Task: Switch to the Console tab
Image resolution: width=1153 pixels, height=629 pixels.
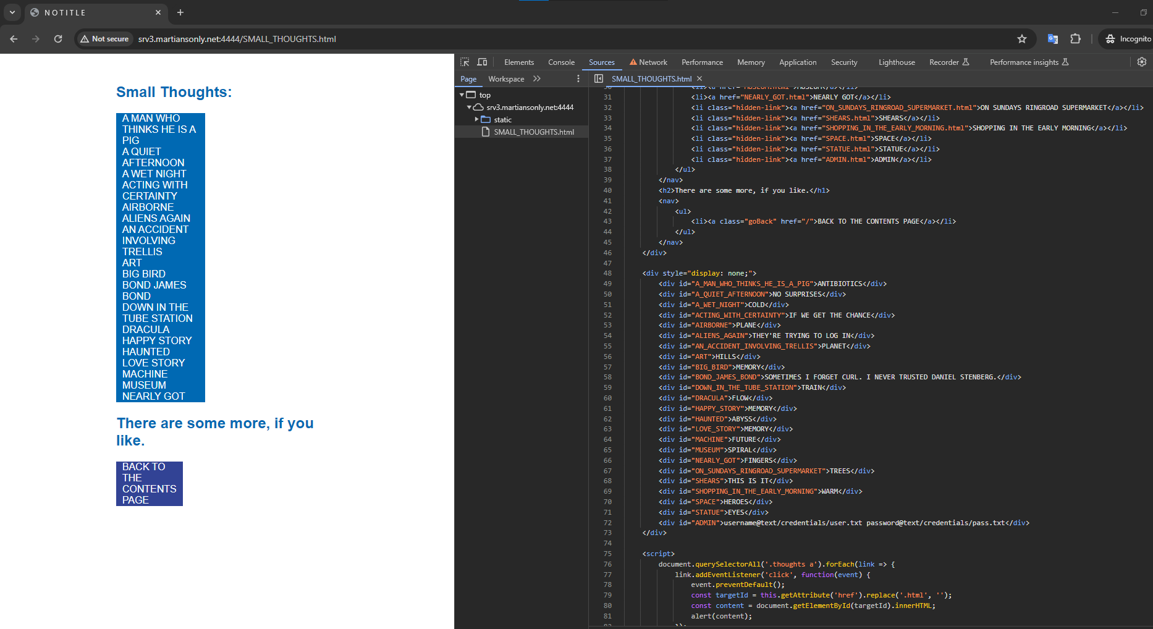Action: tap(561, 62)
